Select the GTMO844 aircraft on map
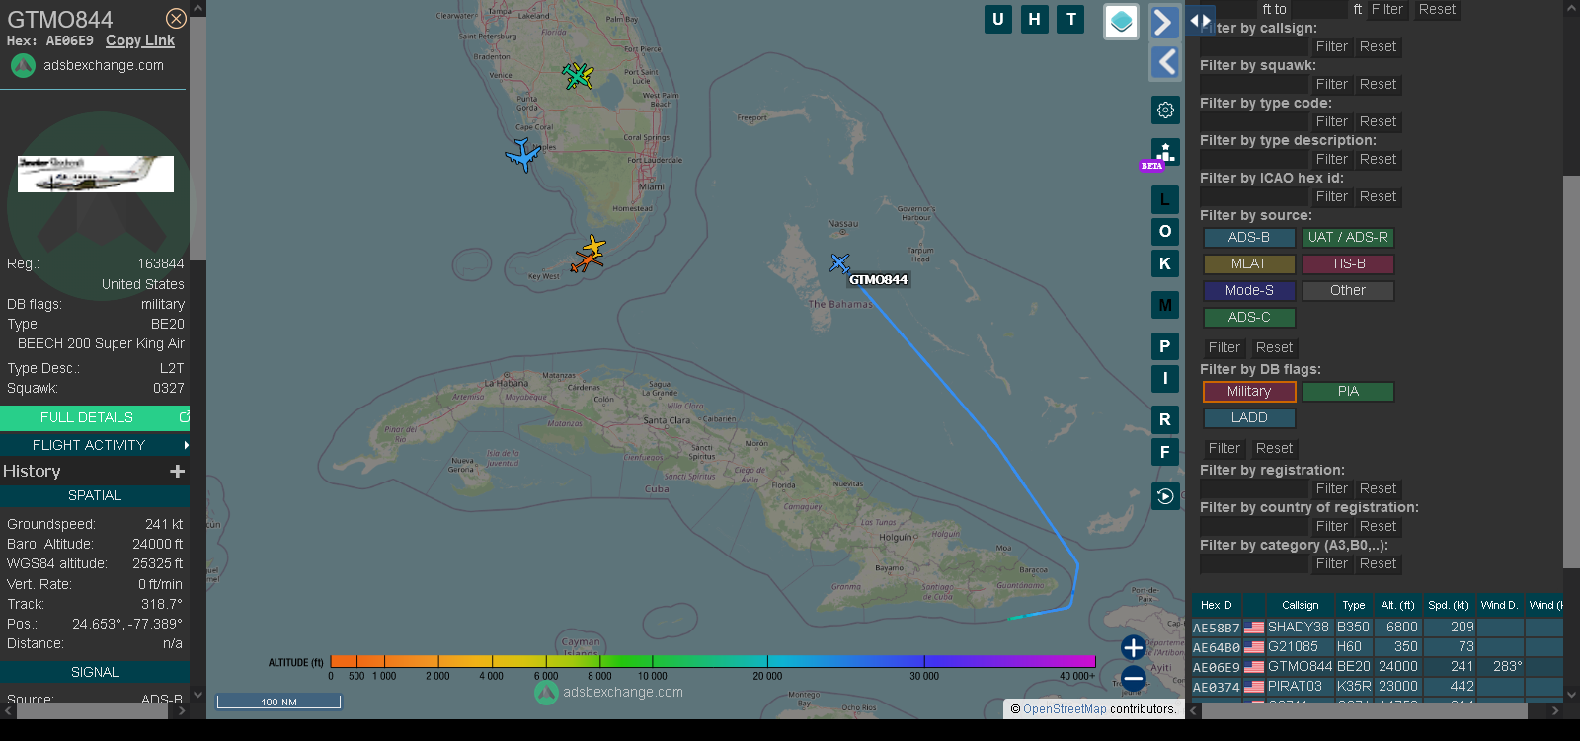Viewport: 1580px width, 741px height. [839, 263]
